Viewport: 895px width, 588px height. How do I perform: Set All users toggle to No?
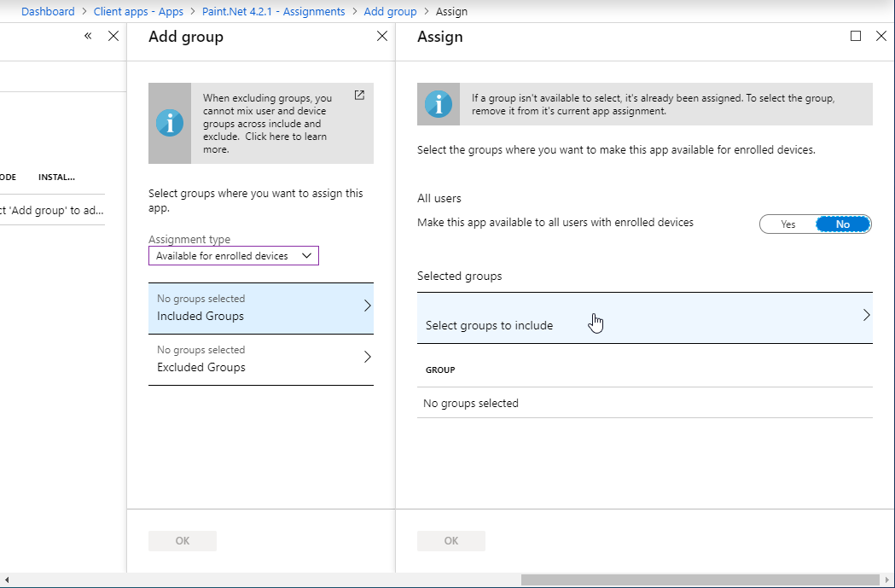pos(842,224)
